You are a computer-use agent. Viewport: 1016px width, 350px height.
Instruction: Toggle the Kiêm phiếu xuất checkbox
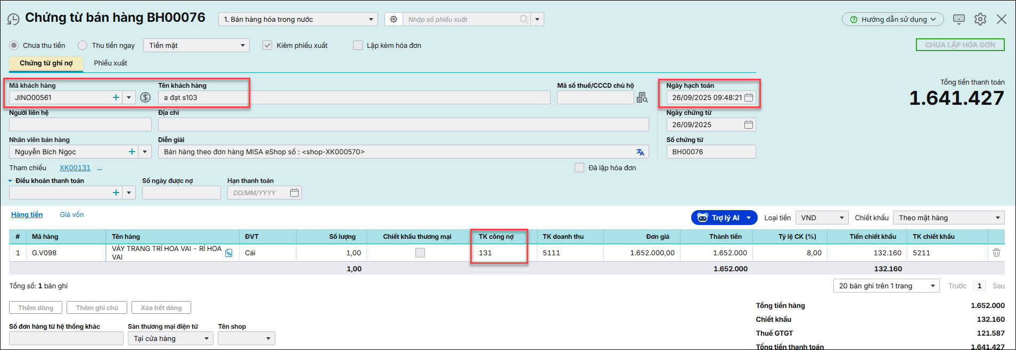point(267,45)
